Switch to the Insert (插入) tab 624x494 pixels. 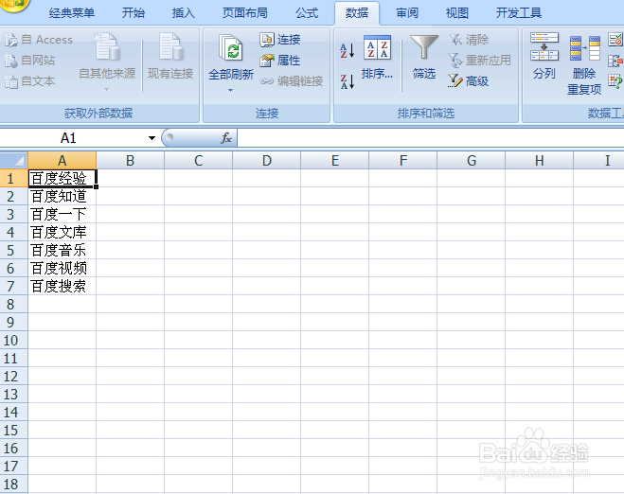coord(183,13)
